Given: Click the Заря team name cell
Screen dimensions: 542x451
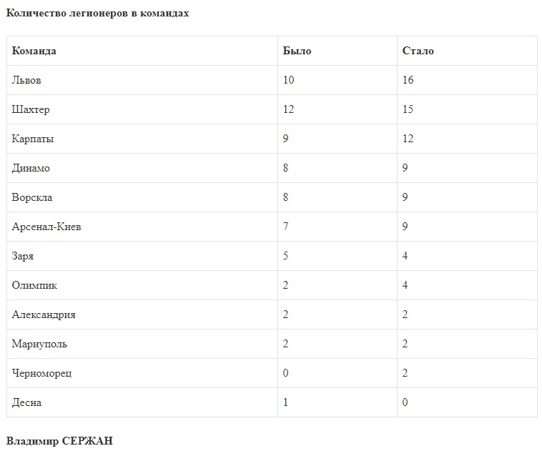Looking at the screenshot, I should click(x=23, y=256).
